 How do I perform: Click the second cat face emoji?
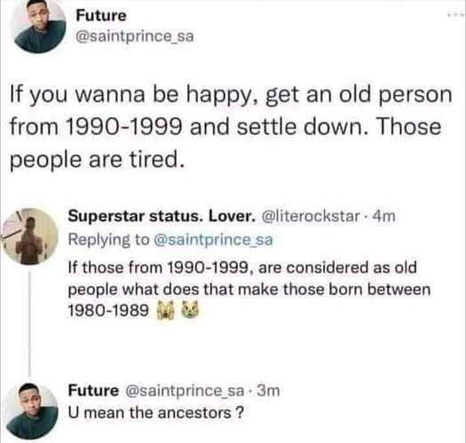click(190, 309)
